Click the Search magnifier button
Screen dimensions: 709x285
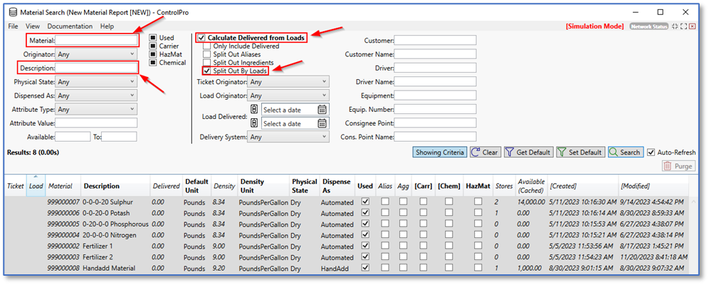[625, 152]
